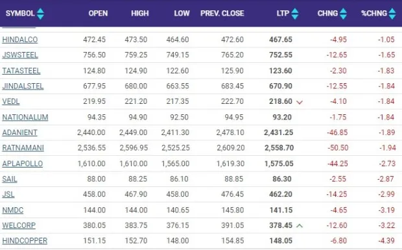Open the JSWSTEEL stock link

pos(20,55)
